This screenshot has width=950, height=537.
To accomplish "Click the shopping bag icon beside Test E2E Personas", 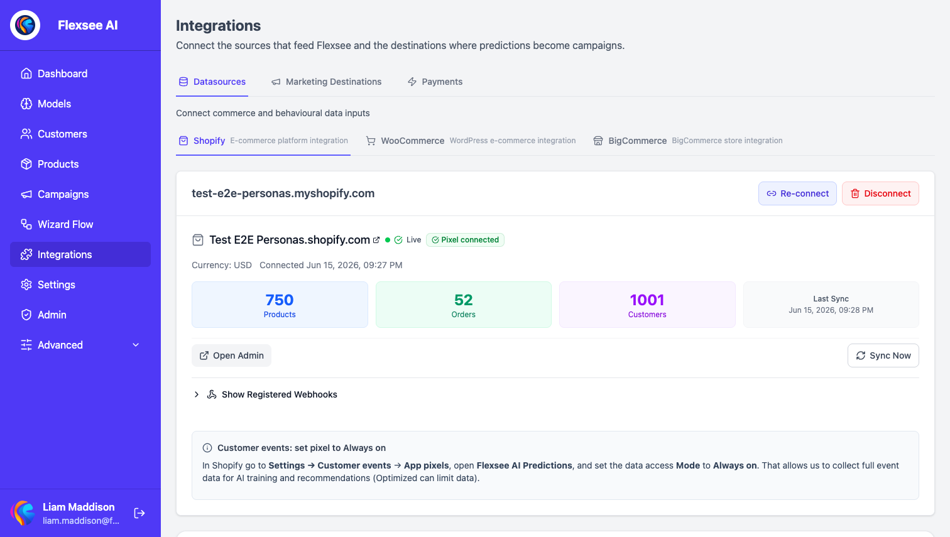I will click(198, 240).
